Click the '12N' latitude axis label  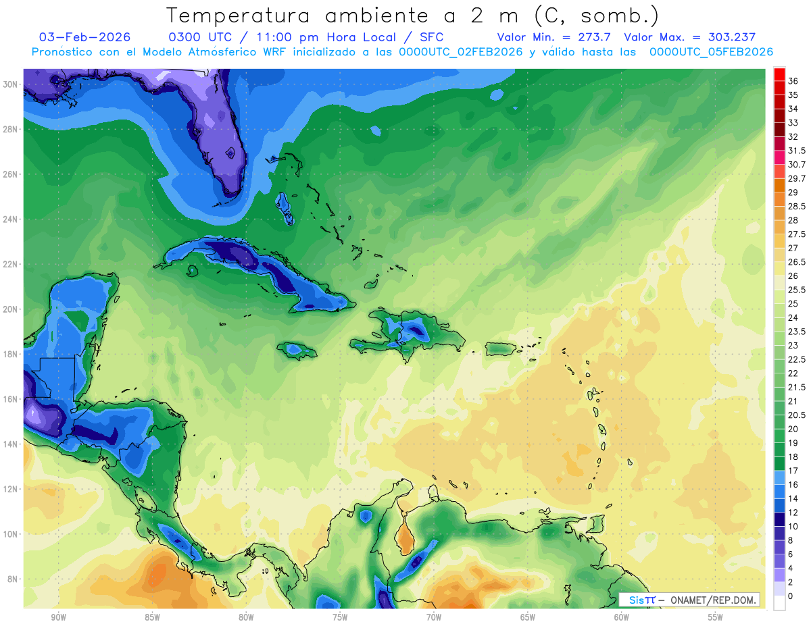(11, 489)
